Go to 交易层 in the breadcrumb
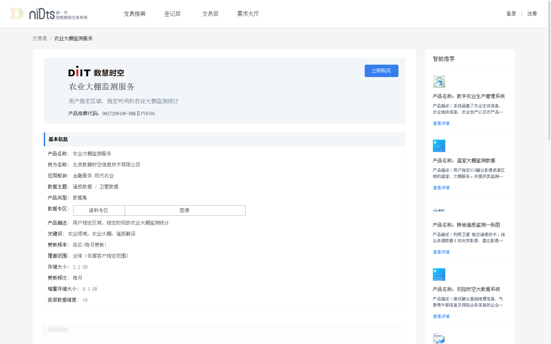The height and width of the screenshot is (344, 551). 40,39
